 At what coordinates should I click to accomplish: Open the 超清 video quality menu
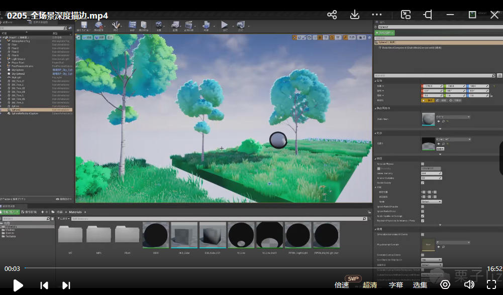tap(370, 285)
